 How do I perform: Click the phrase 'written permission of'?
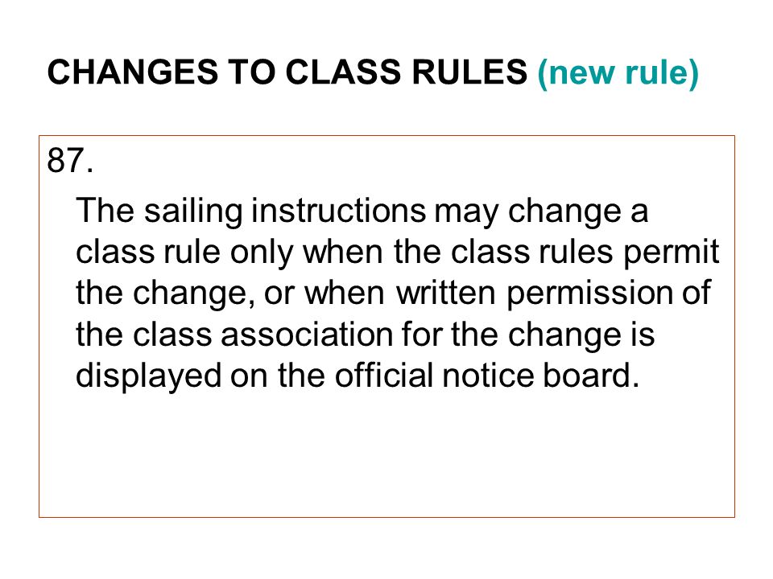554,294
